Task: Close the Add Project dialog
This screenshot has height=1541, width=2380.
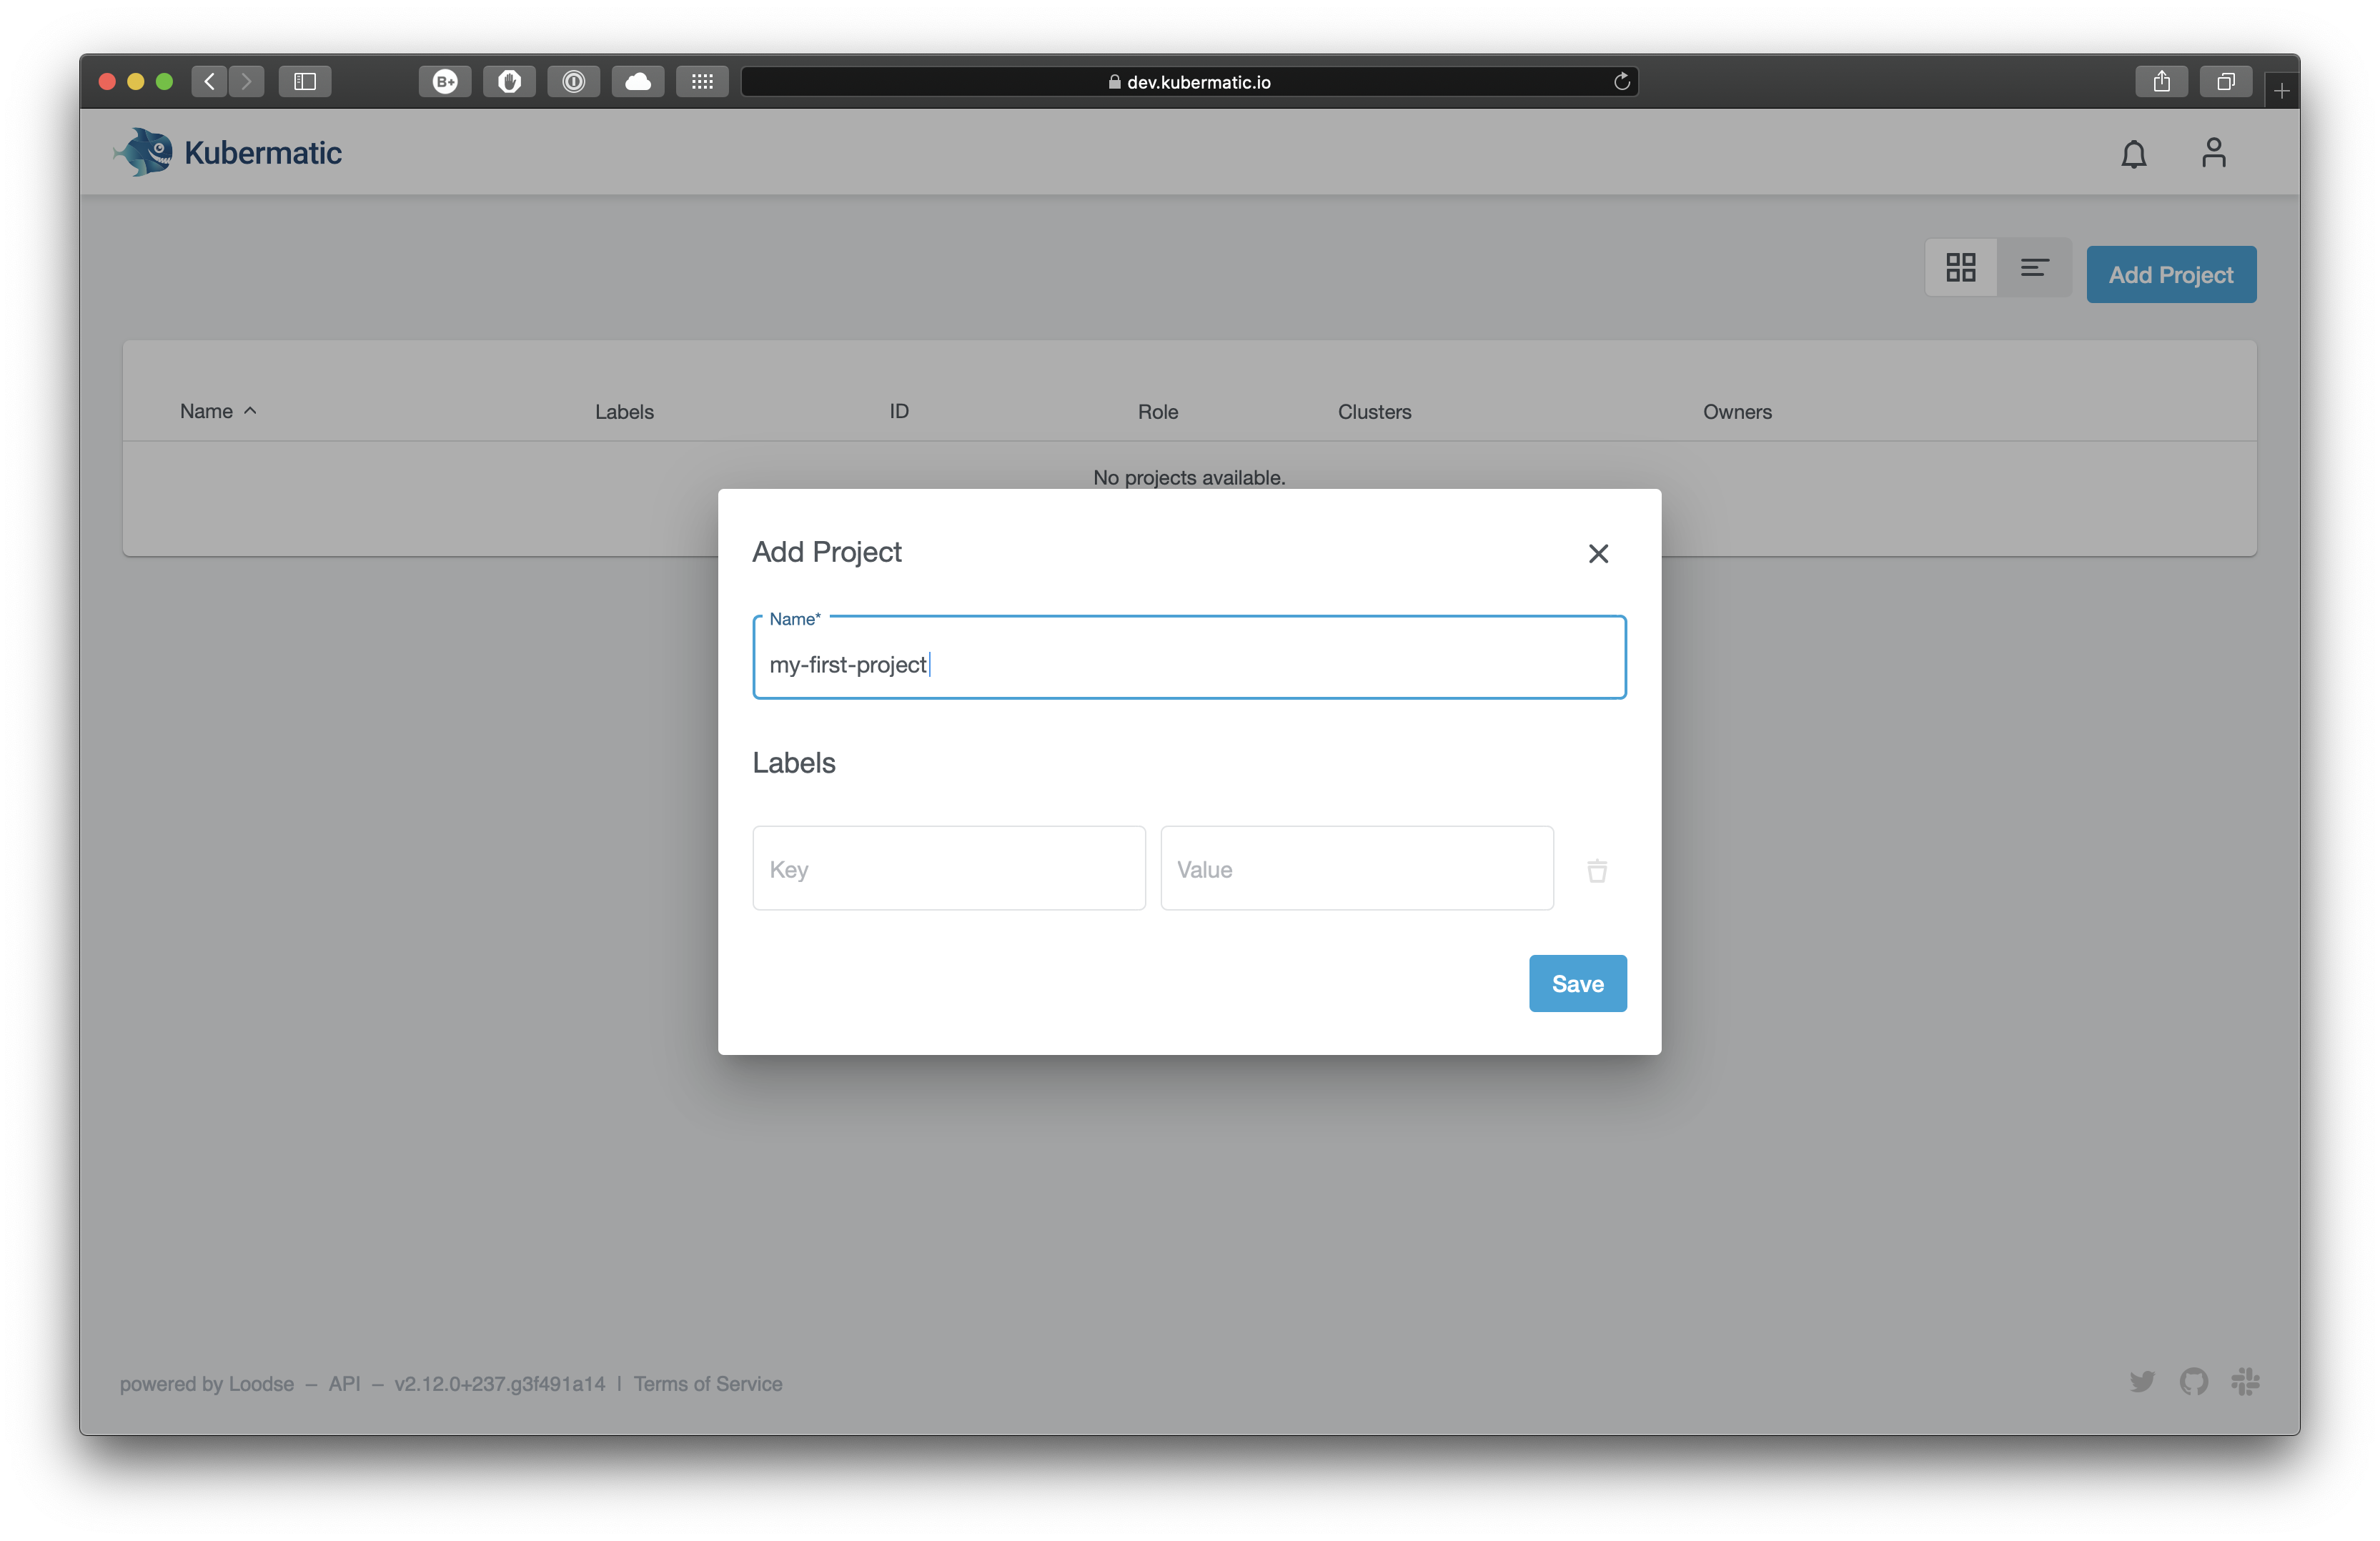Action: [1597, 553]
